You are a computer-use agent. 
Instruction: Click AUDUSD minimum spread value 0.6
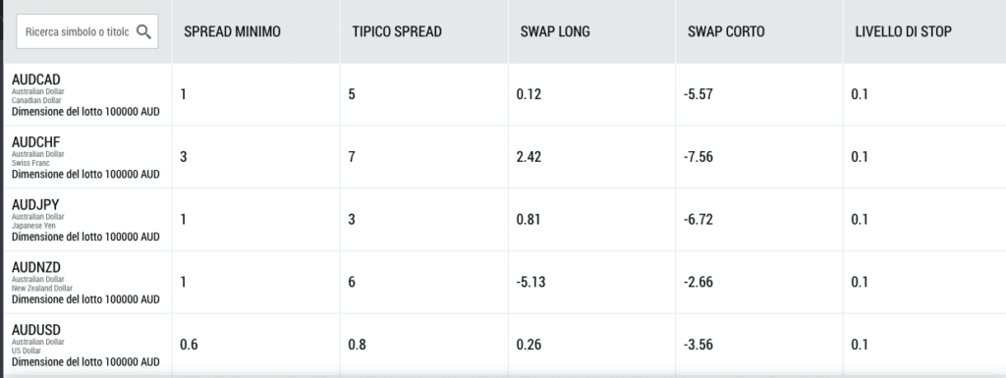[x=189, y=345]
